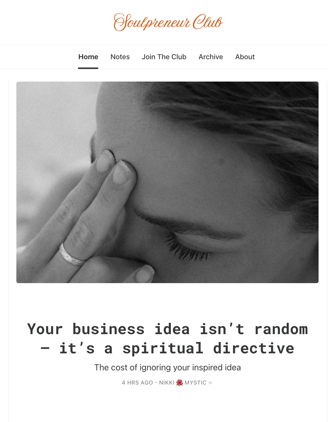Open the Archive section

(x=211, y=57)
